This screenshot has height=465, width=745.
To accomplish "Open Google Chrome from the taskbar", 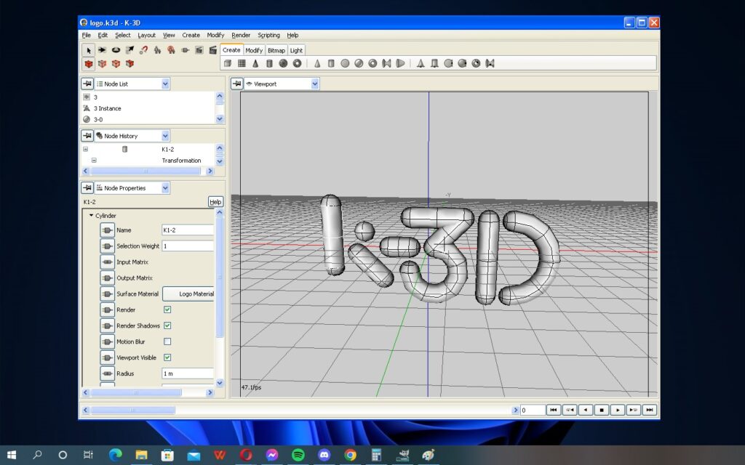I will tap(350, 455).
